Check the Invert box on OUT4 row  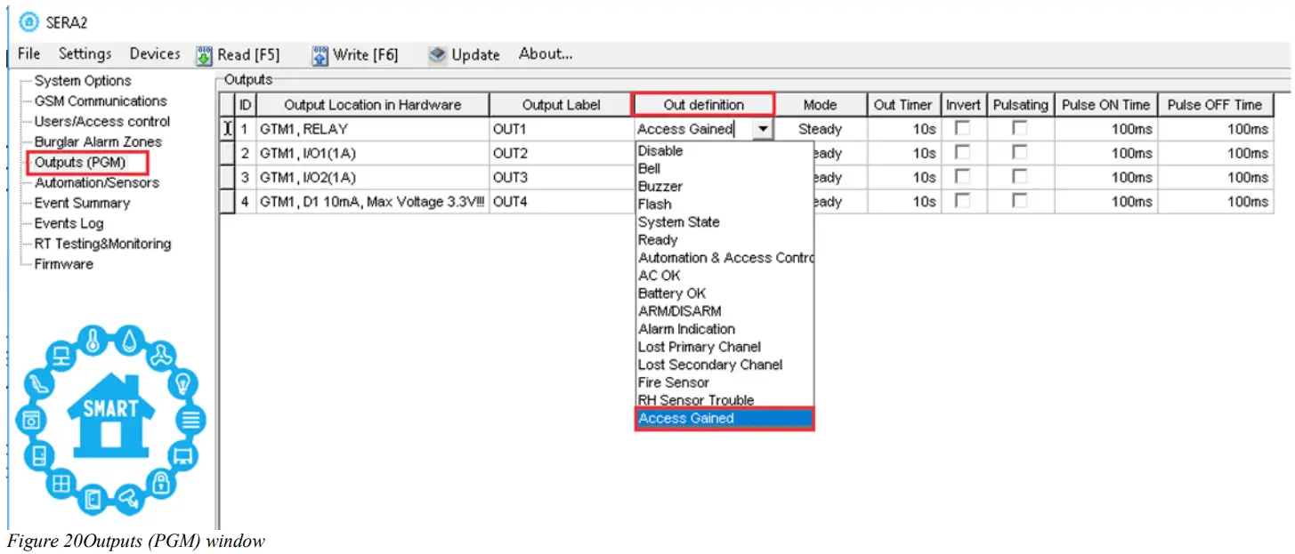pyautogui.click(x=963, y=202)
